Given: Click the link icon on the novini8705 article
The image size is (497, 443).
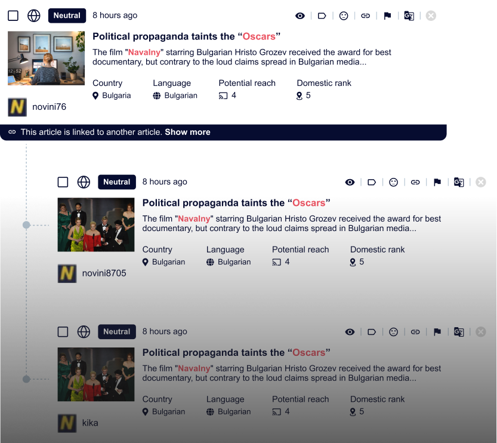Looking at the screenshot, I should click(x=415, y=182).
